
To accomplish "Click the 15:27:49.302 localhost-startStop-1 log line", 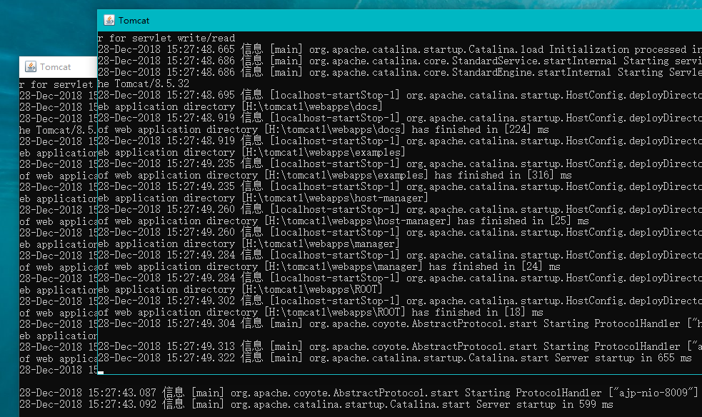I will [400, 301].
